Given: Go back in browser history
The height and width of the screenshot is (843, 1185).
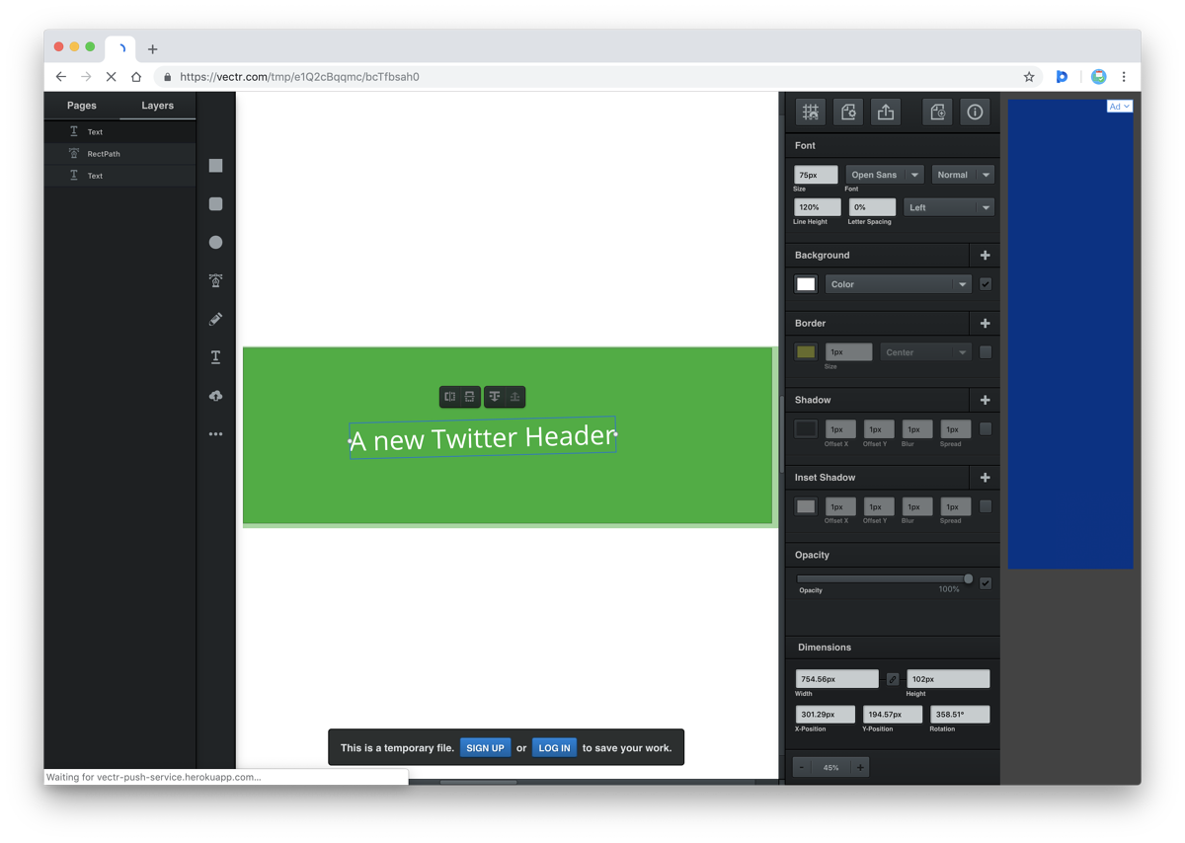Looking at the screenshot, I should point(61,77).
